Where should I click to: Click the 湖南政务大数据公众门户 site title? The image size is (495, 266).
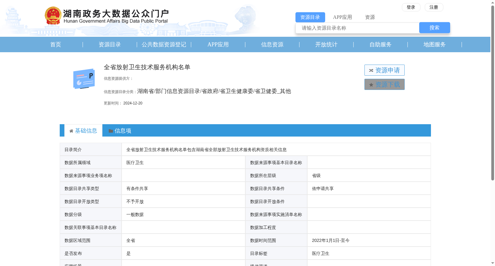pyautogui.click(x=116, y=13)
